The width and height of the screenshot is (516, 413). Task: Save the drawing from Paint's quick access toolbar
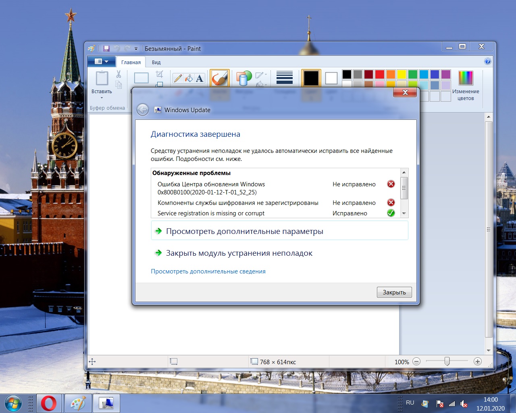point(106,48)
